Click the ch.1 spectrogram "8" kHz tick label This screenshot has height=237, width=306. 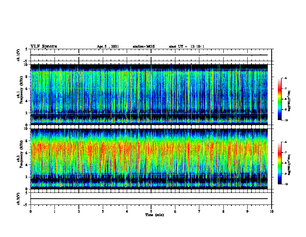click(x=27, y=77)
